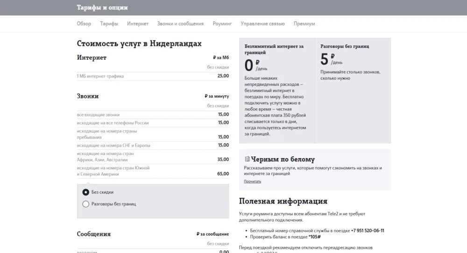The width and height of the screenshot is (467, 253).
Task: Go to Звонки и сообщения tab
Action: coord(180,23)
